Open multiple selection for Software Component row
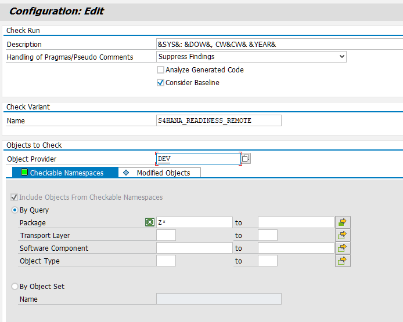Viewport: 403px width, 322px height. [x=343, y=248]
